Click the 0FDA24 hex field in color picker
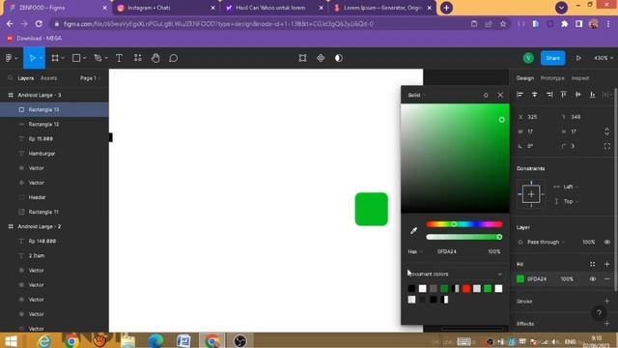This screenshot has height=348, width=618. coord(446,251)
